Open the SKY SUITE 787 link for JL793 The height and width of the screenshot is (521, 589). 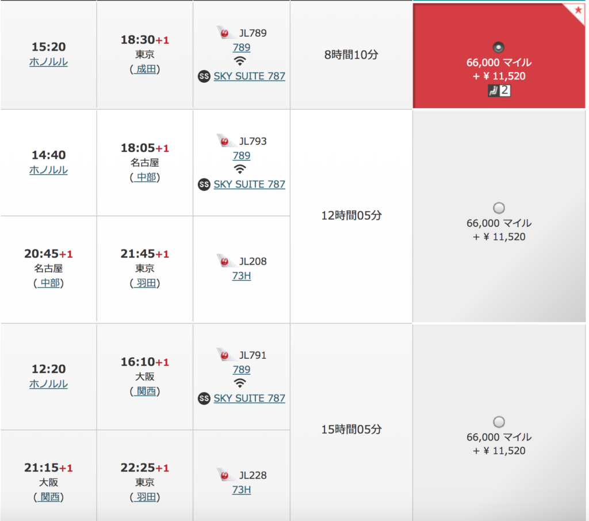[250, 185]
